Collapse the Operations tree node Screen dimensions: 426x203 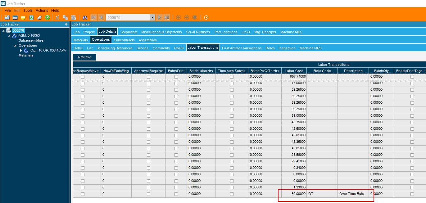tap(15, 46)
